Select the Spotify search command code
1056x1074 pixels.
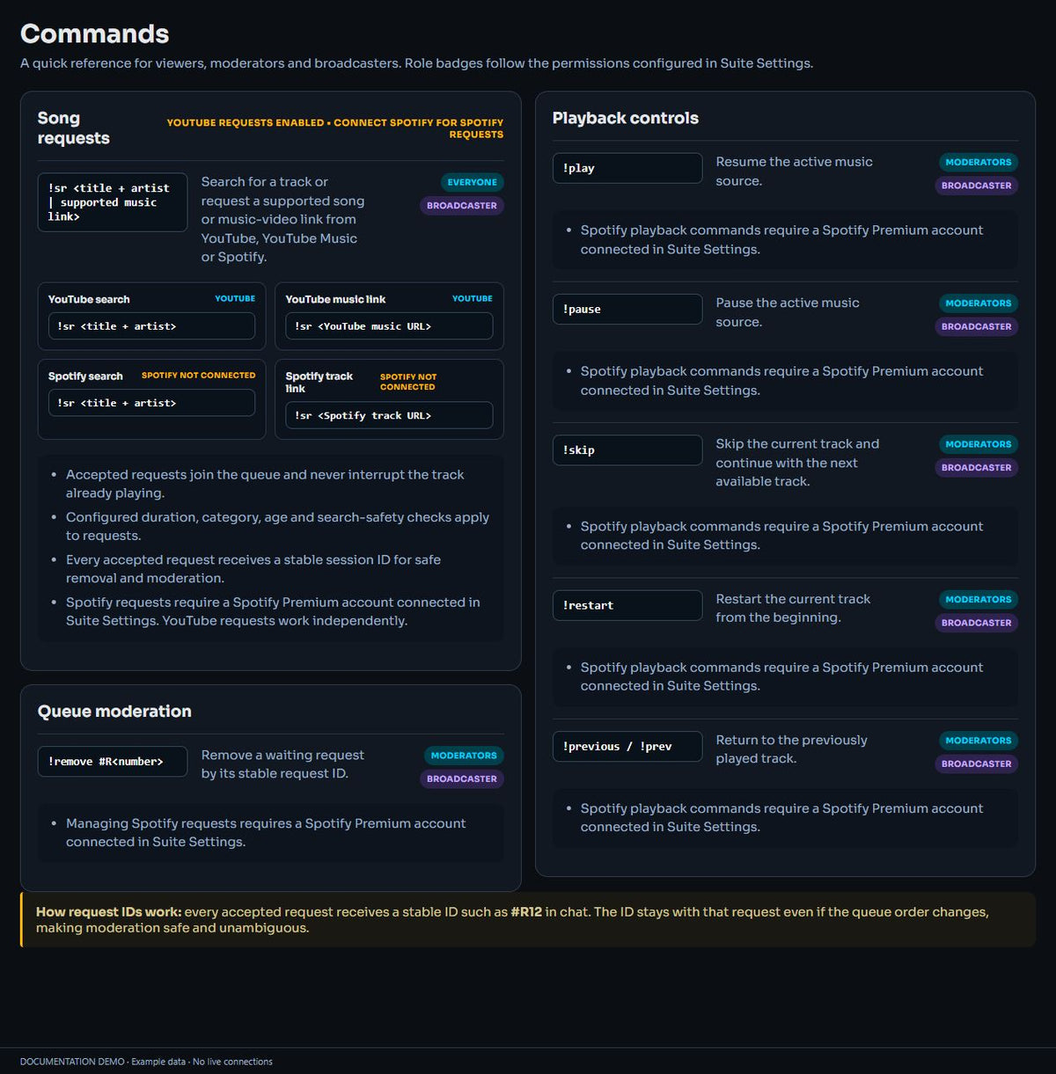[151, 403]
